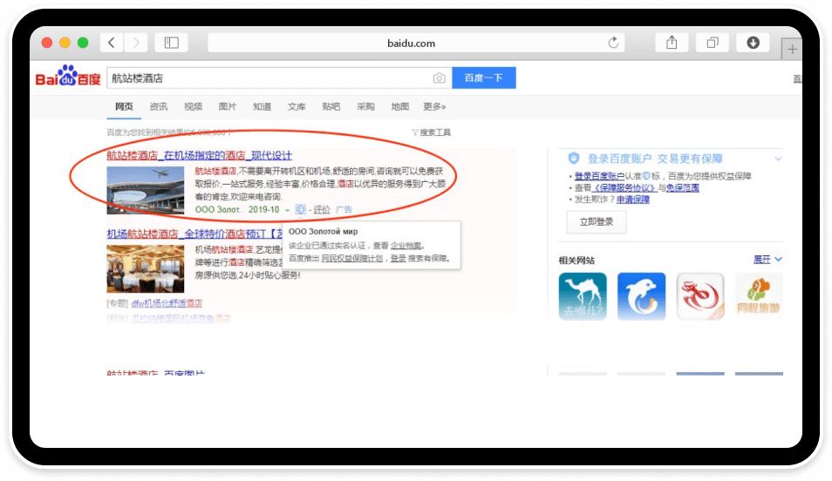Click the 百度一下 search button

tap(483, 78)
